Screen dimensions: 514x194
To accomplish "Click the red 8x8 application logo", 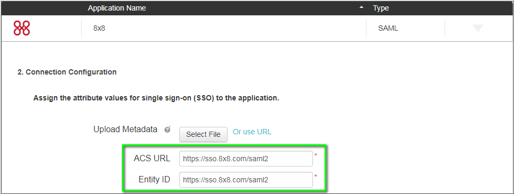I will pyautogui.click(x=22, y=28).
